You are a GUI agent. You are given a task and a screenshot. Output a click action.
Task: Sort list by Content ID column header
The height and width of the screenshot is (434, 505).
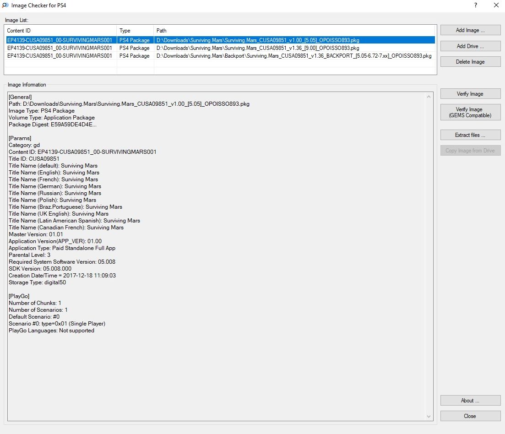click(60, 31)
